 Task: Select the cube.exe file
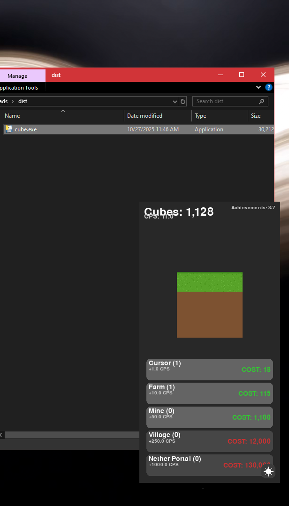pos(138,129)
